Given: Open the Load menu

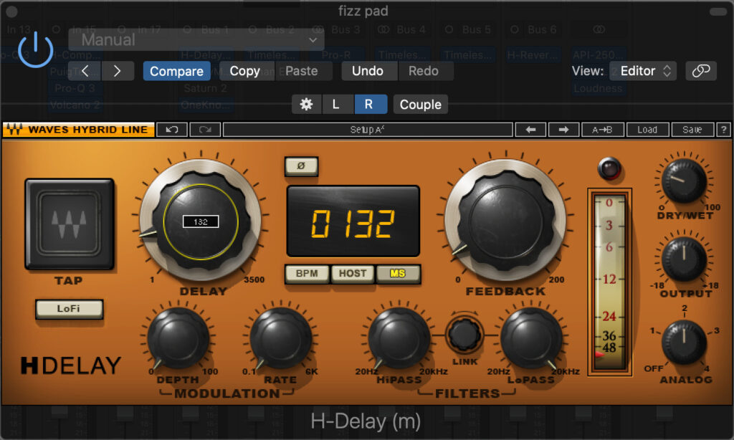Looking at the screenshot, I should coord(647,130).
